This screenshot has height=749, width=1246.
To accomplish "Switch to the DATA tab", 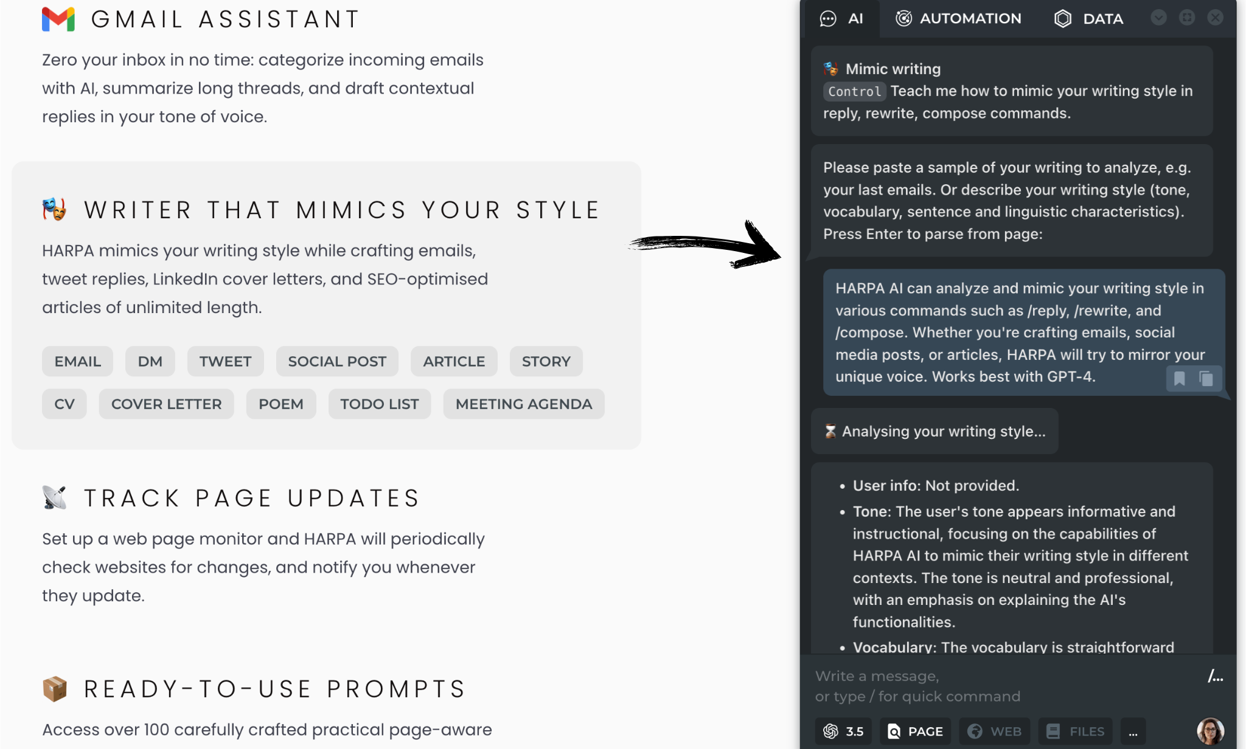I will 1089,19.
